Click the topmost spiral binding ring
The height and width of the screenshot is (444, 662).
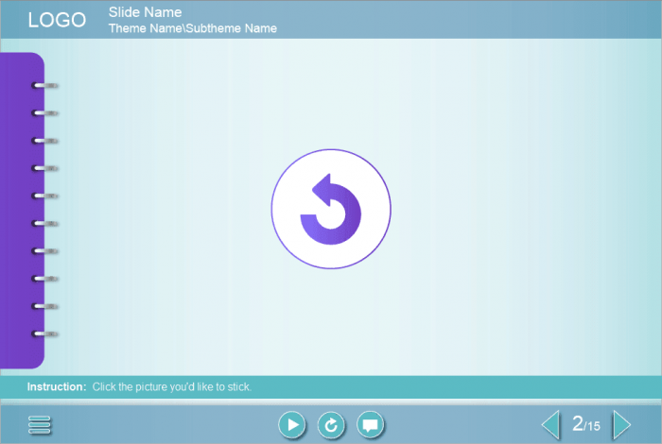(x=44, y=86)
